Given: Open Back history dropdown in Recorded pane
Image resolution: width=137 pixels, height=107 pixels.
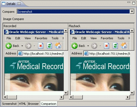Looking at the screenshot, I should (22, 46).
